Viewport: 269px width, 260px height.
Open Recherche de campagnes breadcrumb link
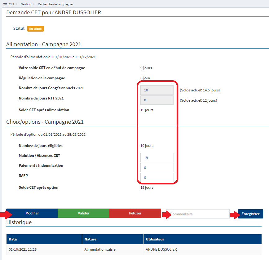55,4
